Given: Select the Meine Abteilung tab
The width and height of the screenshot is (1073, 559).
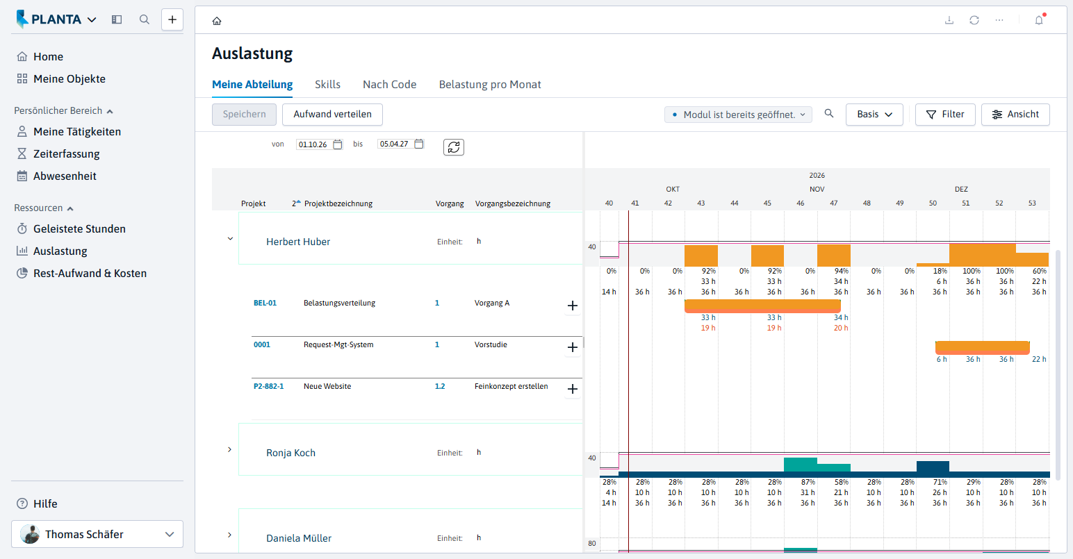Looking at the screenshot, I should 252,85.
